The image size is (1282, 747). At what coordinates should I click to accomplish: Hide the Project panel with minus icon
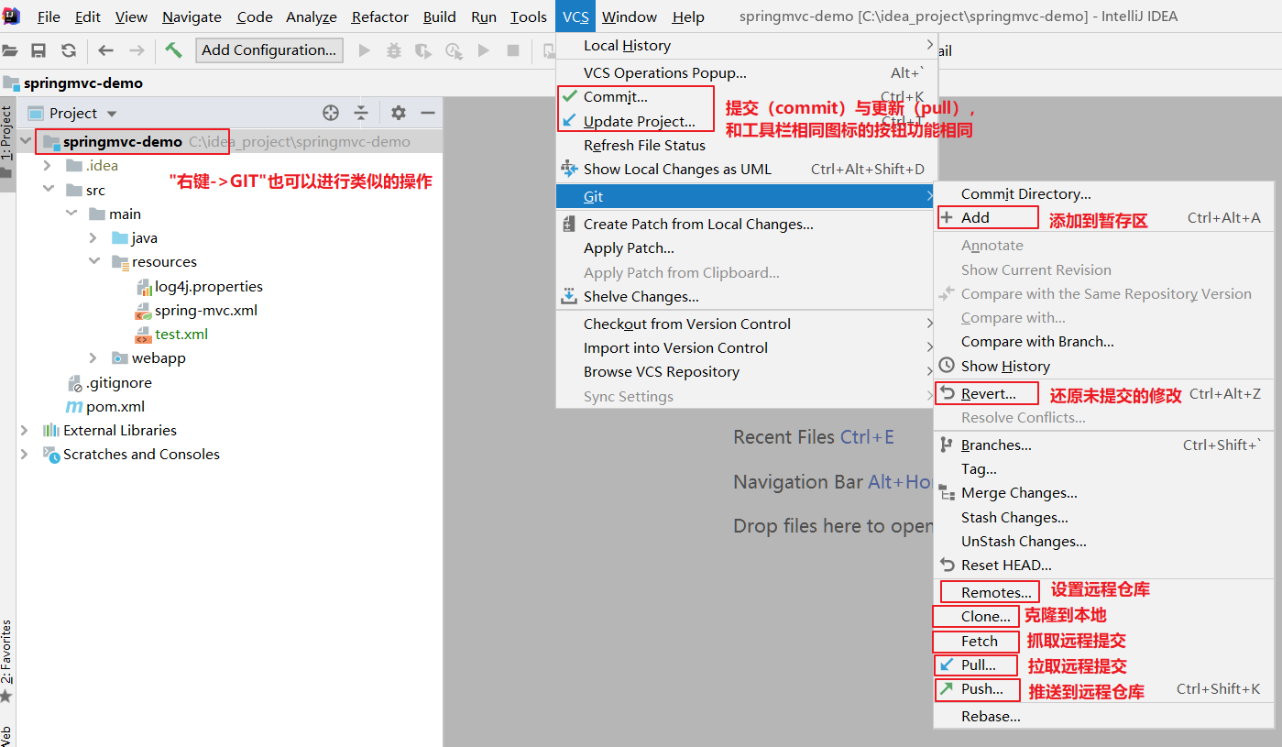[x=428, y=113]
